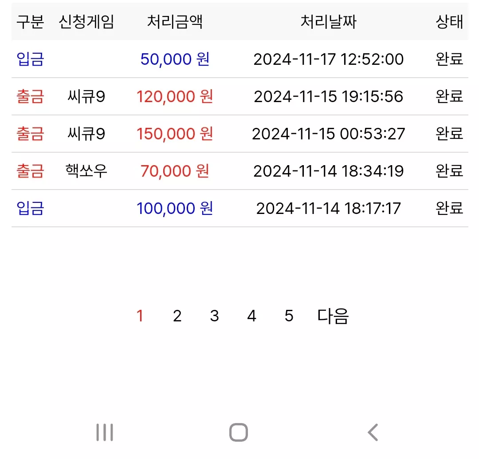The height and width of the screenshot is (459, 479).
Task: Select the 100,000 원 deposit amount
Action: coord(175,209)
